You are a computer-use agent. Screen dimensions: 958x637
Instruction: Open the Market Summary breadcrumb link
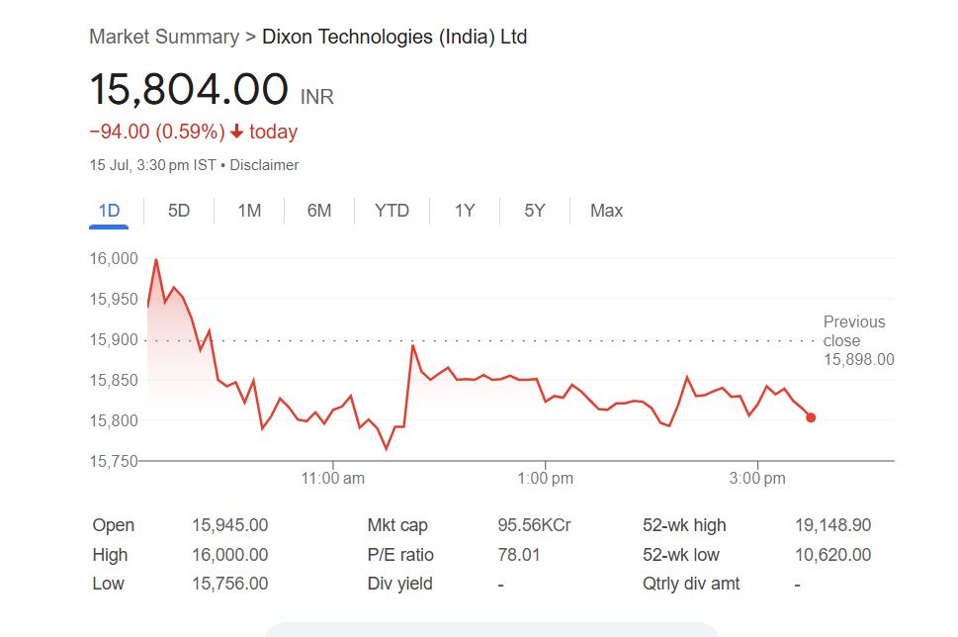[164, 38]
